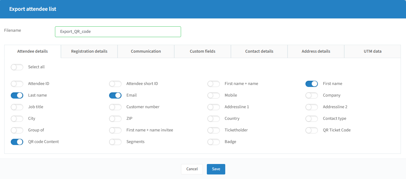The image size is (406, 179).
Task: Disable the Email toggle
Action: 115,95
